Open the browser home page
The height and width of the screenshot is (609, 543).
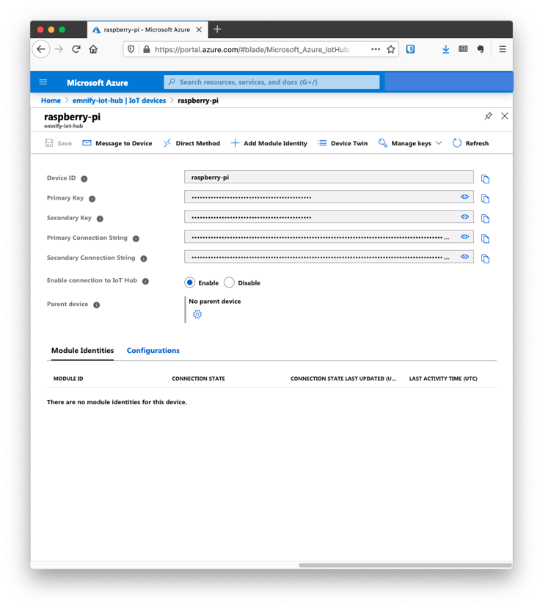93,49
